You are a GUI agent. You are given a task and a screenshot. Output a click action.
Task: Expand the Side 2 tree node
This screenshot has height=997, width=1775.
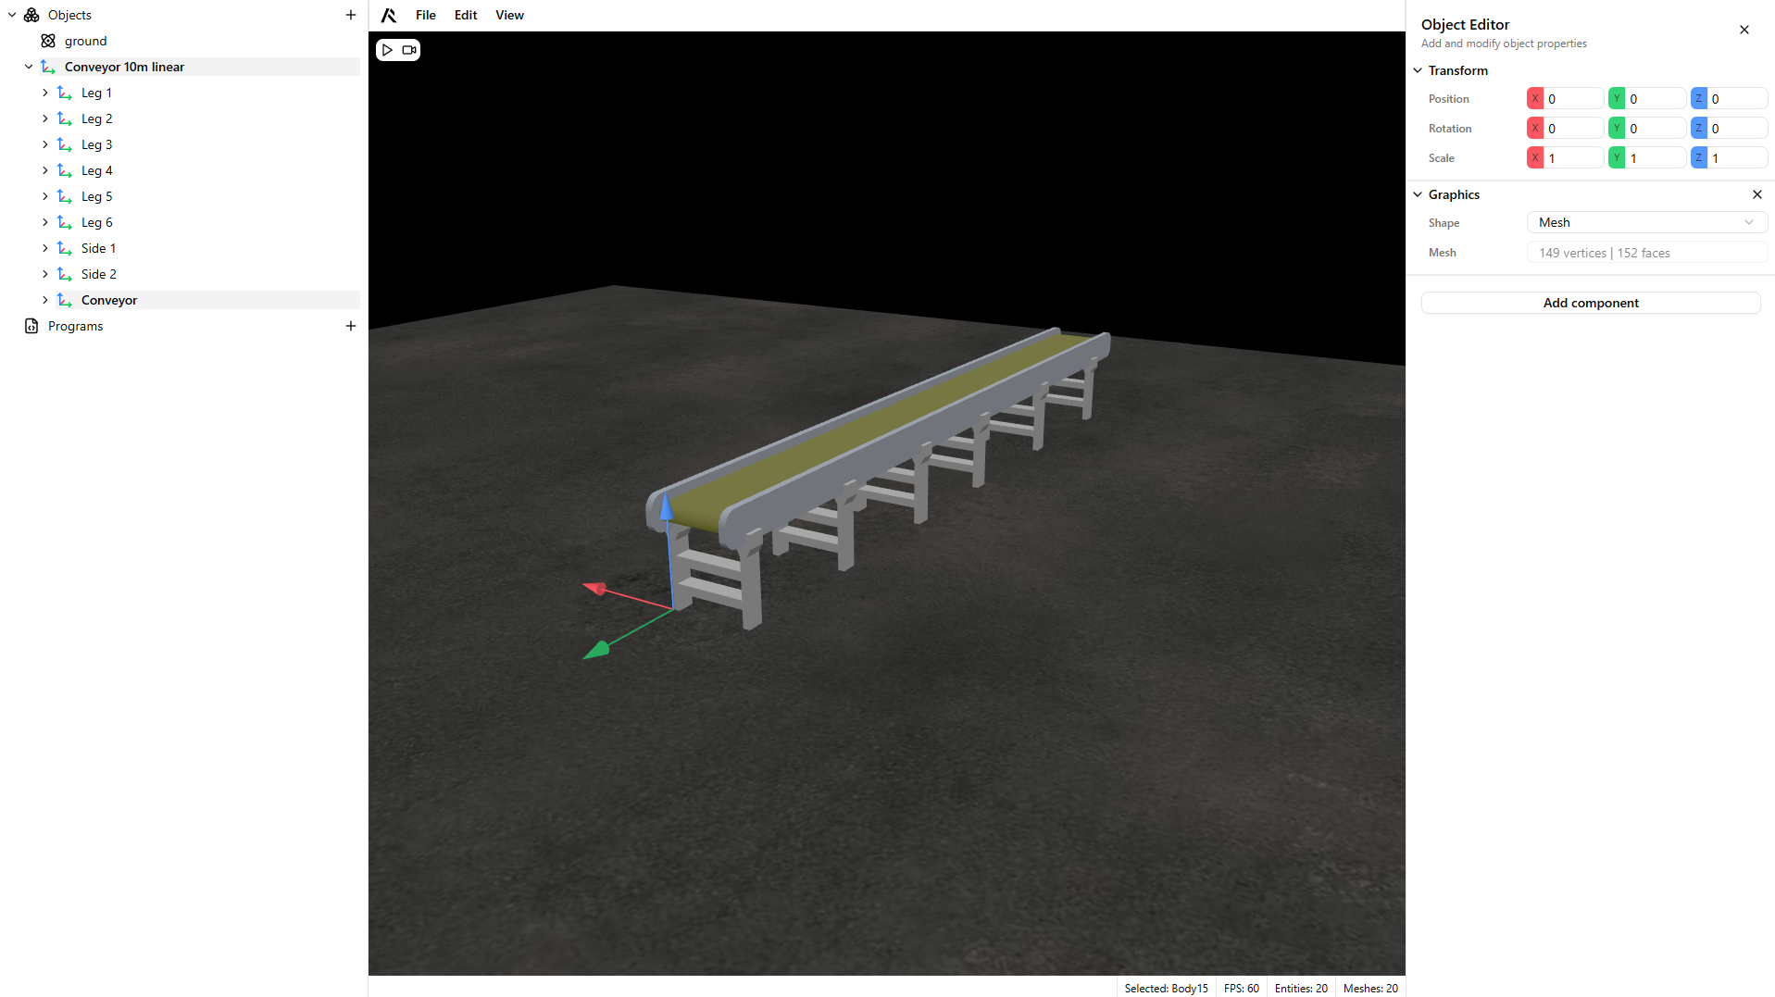[x=45, y=274]
